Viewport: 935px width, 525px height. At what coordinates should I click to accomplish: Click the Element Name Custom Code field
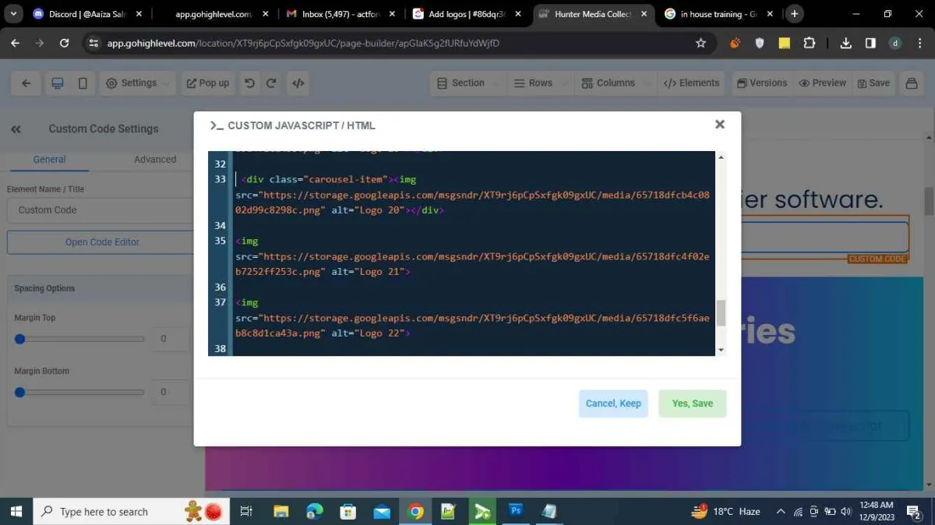[101, 210]
